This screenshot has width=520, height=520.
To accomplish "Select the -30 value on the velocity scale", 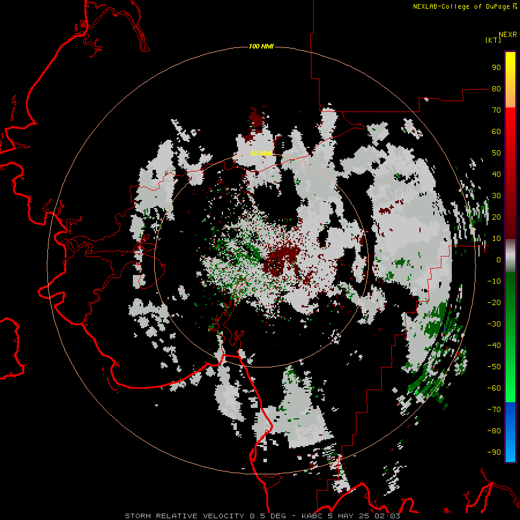I will tap(494, 324).
